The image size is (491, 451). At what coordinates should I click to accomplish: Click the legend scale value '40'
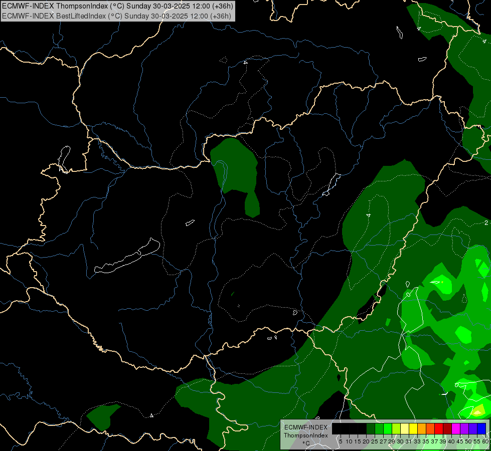(451, 441)
